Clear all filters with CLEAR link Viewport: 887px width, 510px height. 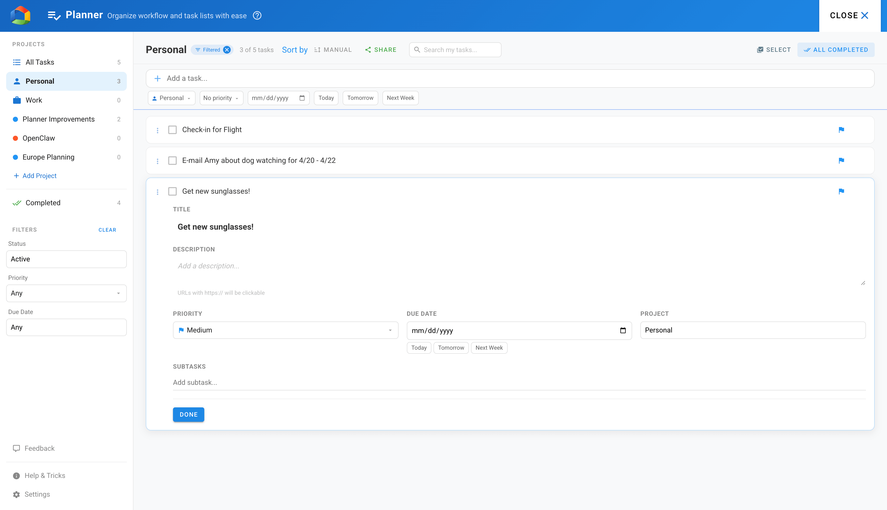(x=107, y=230)
